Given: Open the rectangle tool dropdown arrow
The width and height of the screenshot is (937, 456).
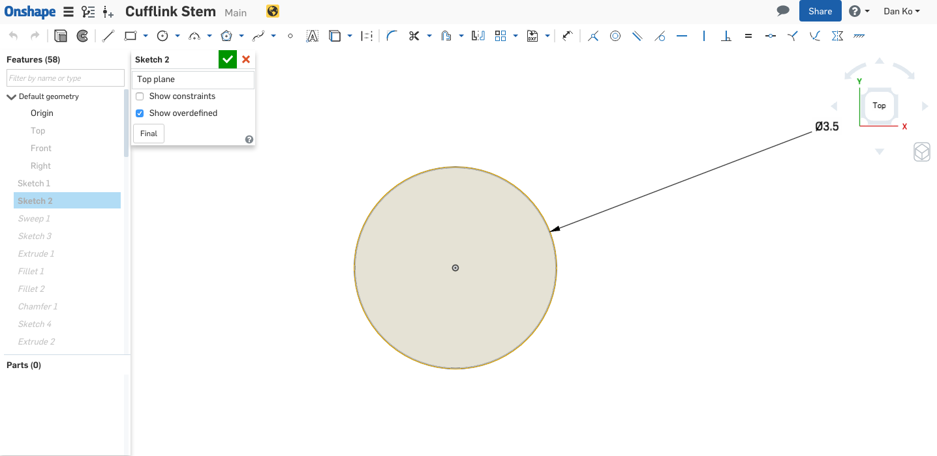Looking at the screenshot, I should (x=146, y=36).
